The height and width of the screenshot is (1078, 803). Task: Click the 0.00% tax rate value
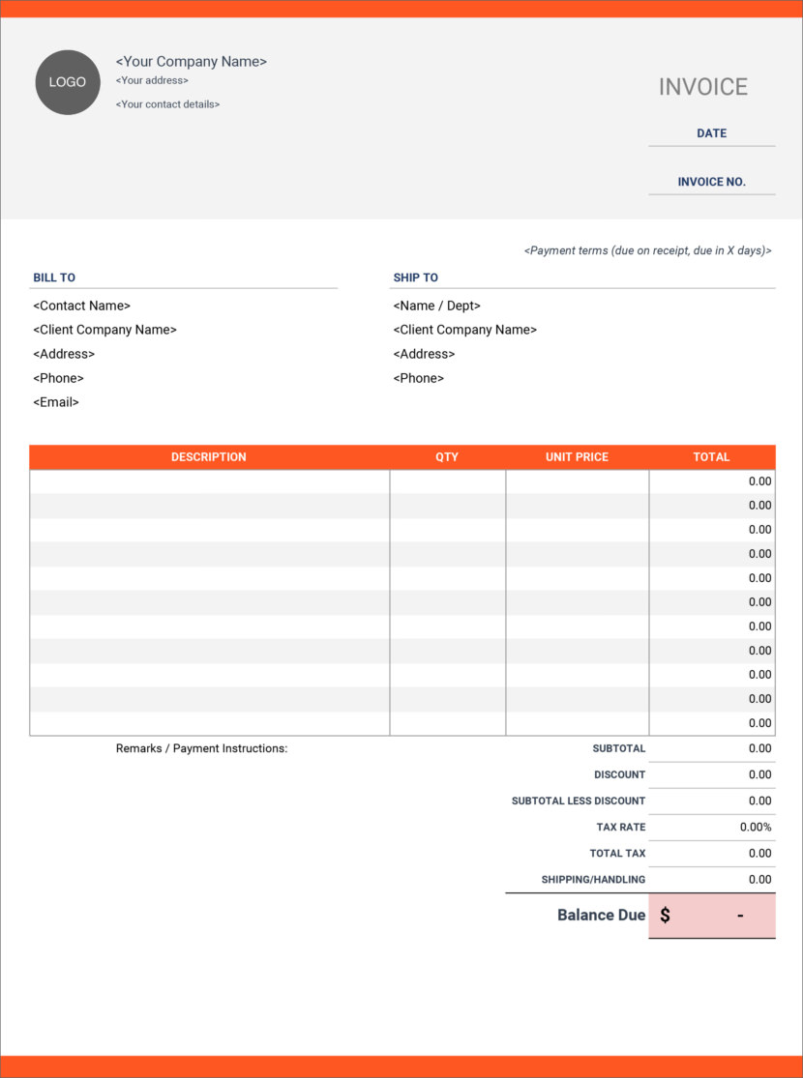pos(756,827)
